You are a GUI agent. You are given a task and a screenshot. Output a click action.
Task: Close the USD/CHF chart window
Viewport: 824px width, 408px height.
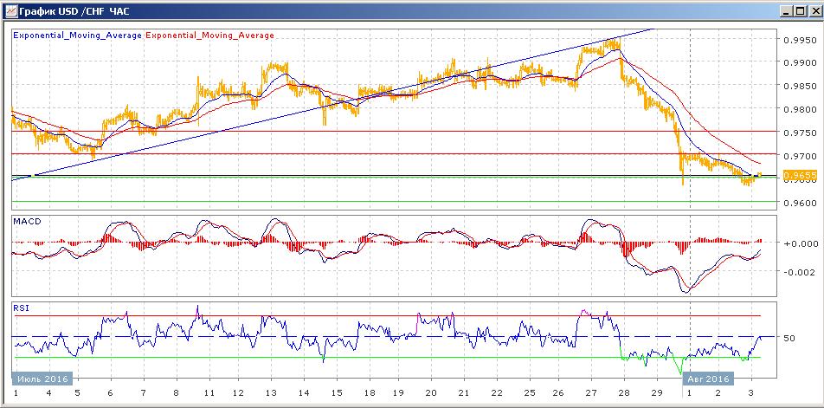pos(814,10)
